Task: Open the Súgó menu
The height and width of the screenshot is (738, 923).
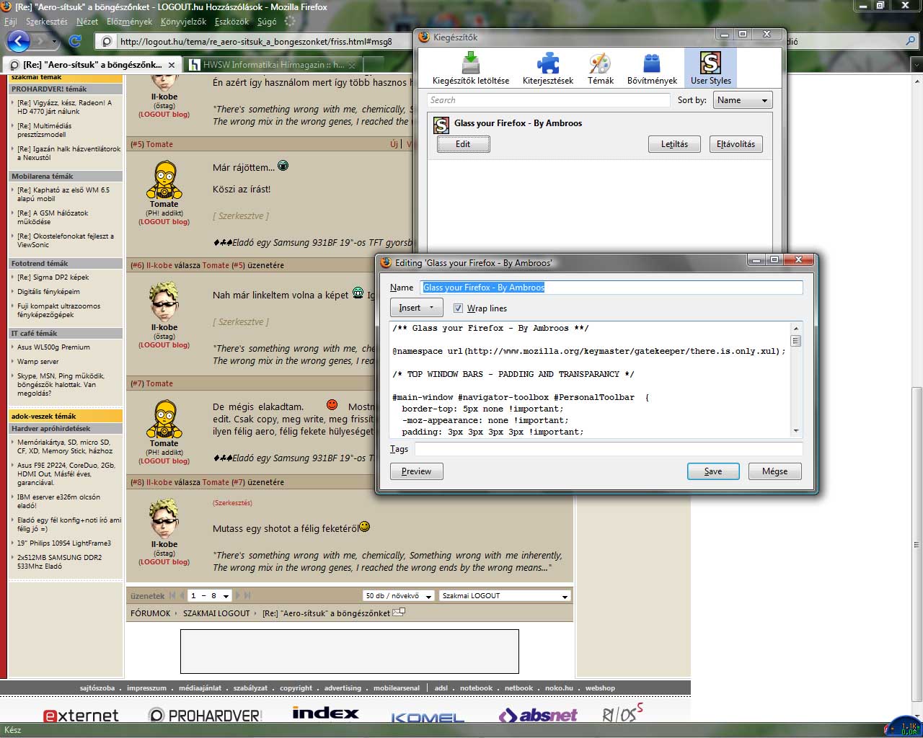Action: [267, 22]
